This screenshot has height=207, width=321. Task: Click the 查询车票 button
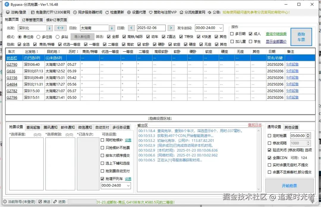(x=301, y=37)
